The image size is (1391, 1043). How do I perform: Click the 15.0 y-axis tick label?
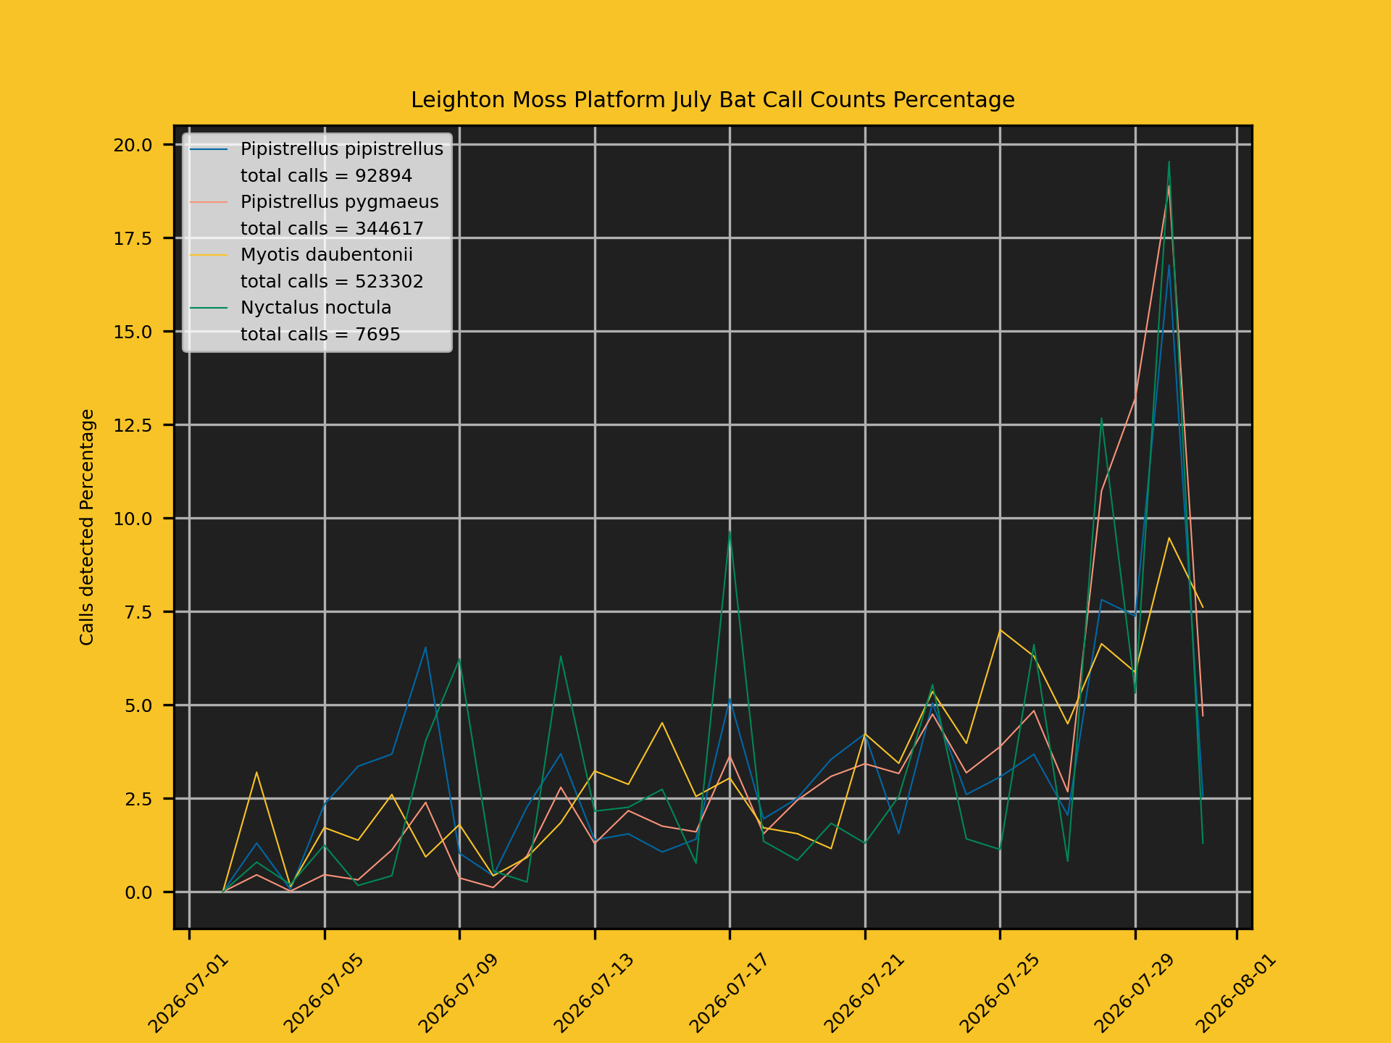click(133, 332)
